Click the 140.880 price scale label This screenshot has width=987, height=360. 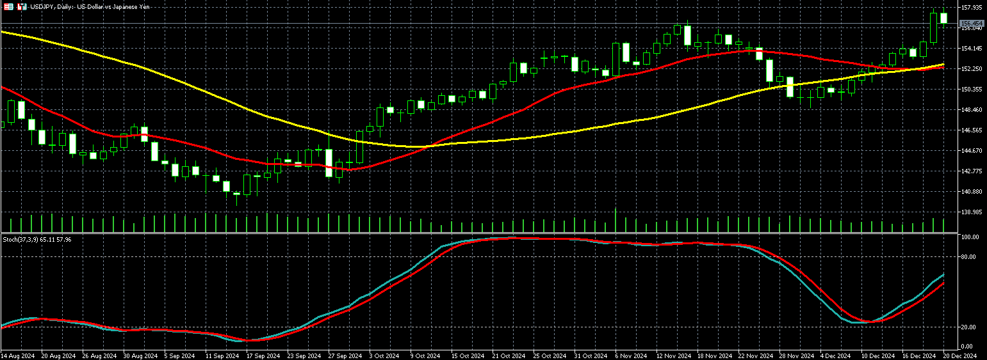[x=972, y=192]
